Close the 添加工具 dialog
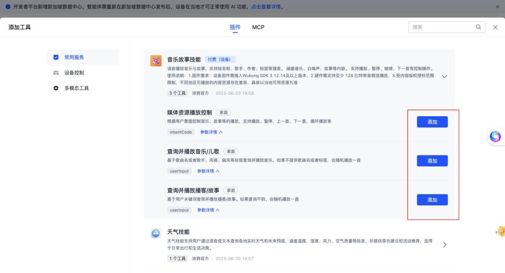Image resolution: width=505 pixels, height=273 pixels. pos(495,27)
